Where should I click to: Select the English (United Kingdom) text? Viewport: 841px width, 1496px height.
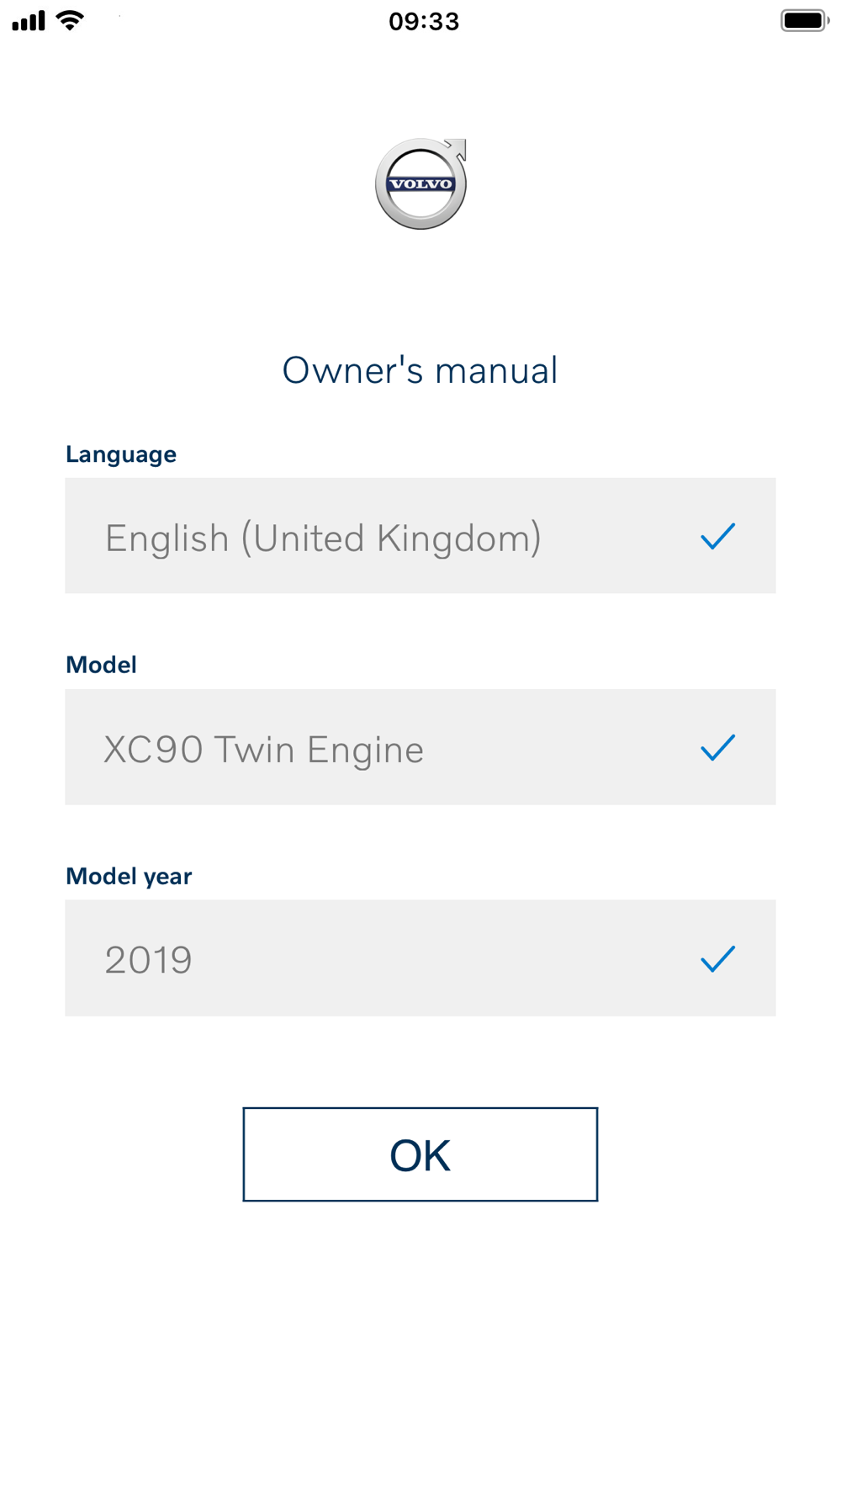323,538
